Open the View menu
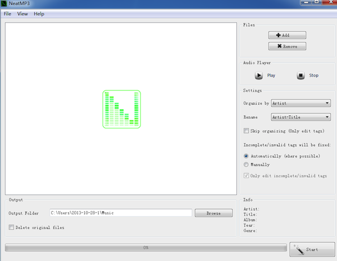This screenshot has width=337, height=261. (22, 13)
